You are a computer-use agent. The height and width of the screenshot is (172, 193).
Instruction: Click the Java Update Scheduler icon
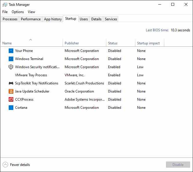(x=11, y=91)
